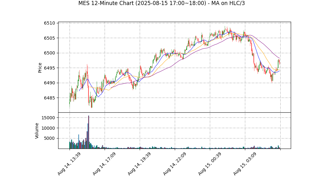Viewport: 323px width, 181px height.
Task: Click the Volume axis title
Action: 37,131
